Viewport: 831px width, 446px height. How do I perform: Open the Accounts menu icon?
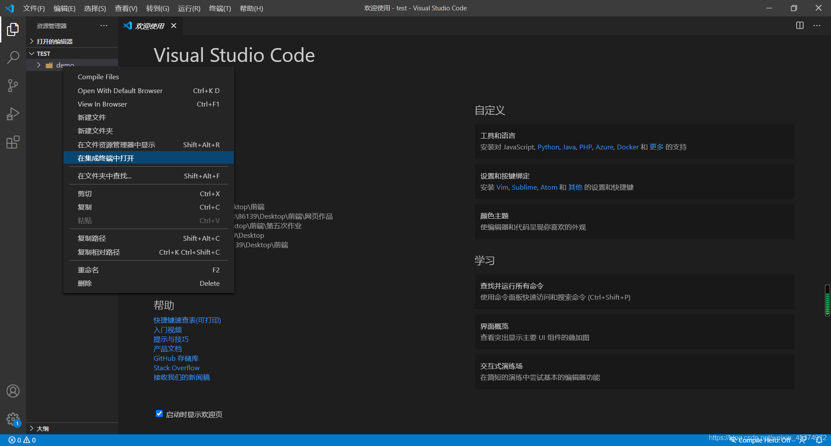click(13, 391)
